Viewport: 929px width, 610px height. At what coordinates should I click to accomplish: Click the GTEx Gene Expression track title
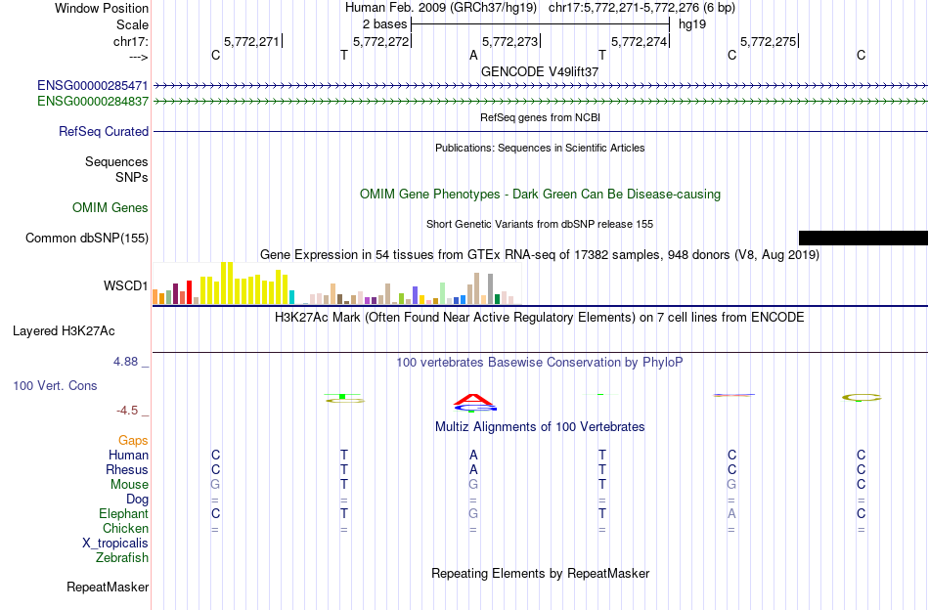540,255
